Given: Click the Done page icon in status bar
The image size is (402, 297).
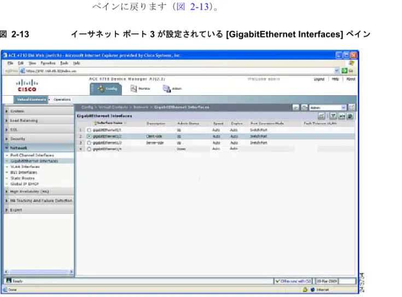Looking at the screenshot, I should (x=5, y=289).
